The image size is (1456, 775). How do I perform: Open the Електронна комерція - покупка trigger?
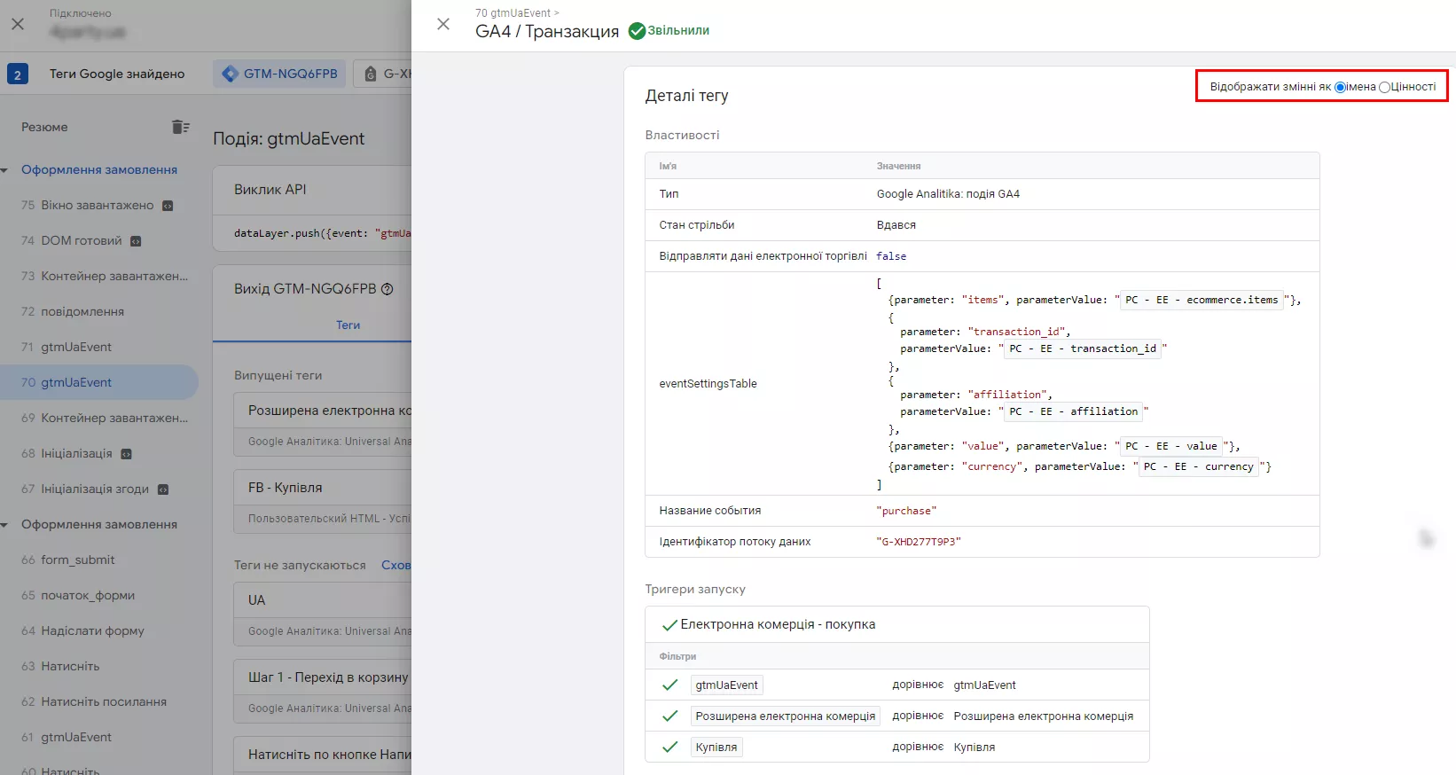778,624
